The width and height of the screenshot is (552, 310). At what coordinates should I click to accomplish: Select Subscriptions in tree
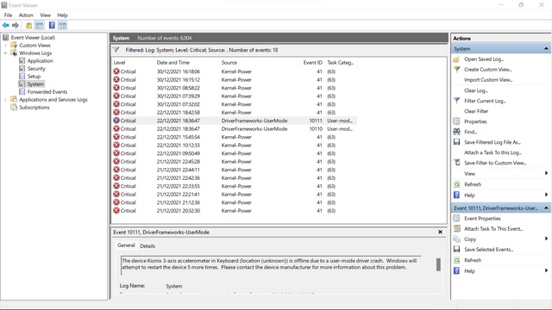pos(34,107)
